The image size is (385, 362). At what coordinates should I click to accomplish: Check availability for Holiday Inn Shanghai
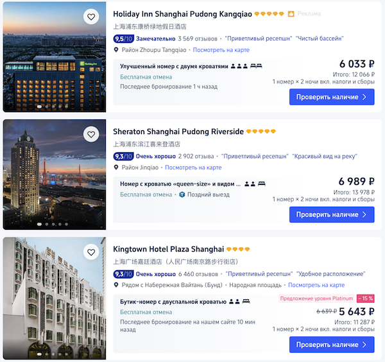tap(331, 97)
